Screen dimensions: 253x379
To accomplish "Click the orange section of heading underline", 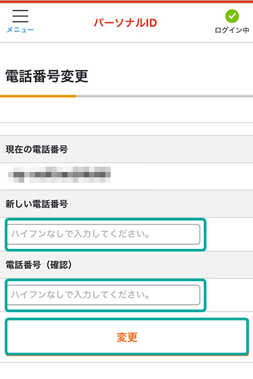I will coord(38,96).
